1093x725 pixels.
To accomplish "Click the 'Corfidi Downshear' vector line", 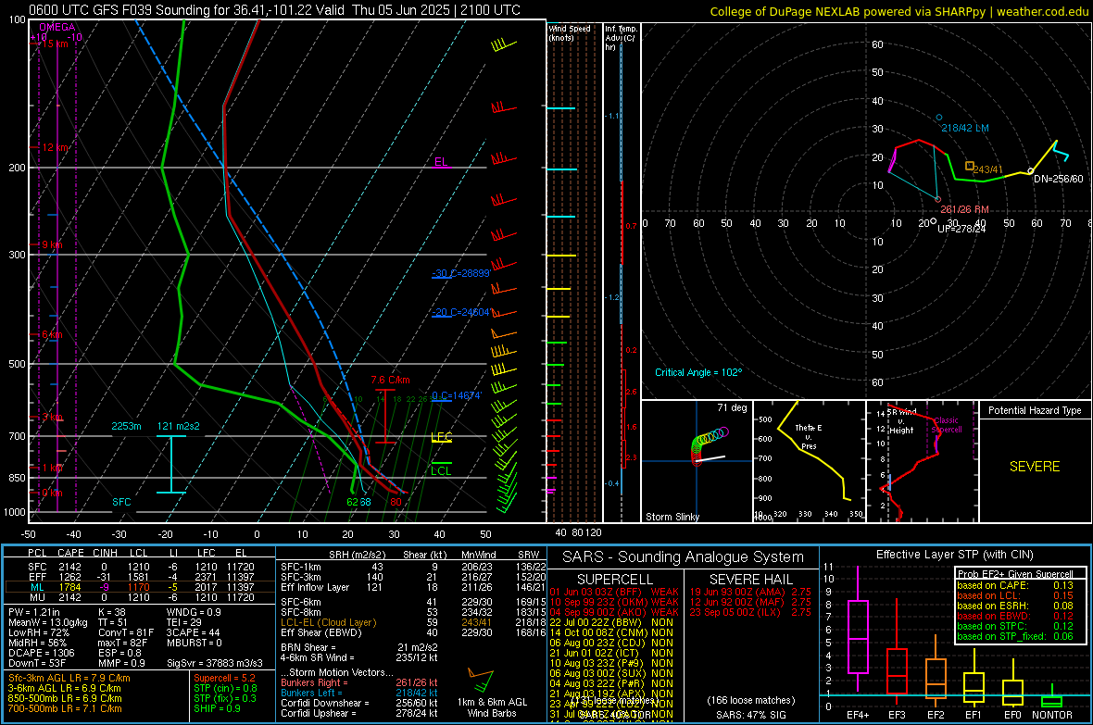I will pyautogui.click(x=359, y=703).
